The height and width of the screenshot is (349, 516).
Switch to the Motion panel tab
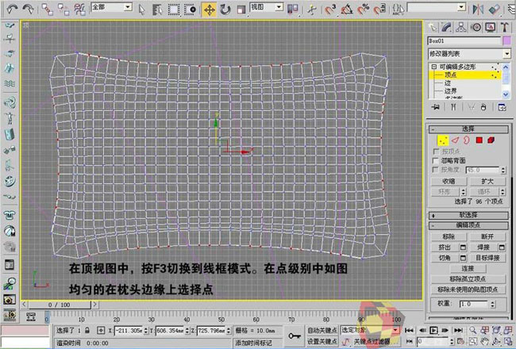[476, 27]
